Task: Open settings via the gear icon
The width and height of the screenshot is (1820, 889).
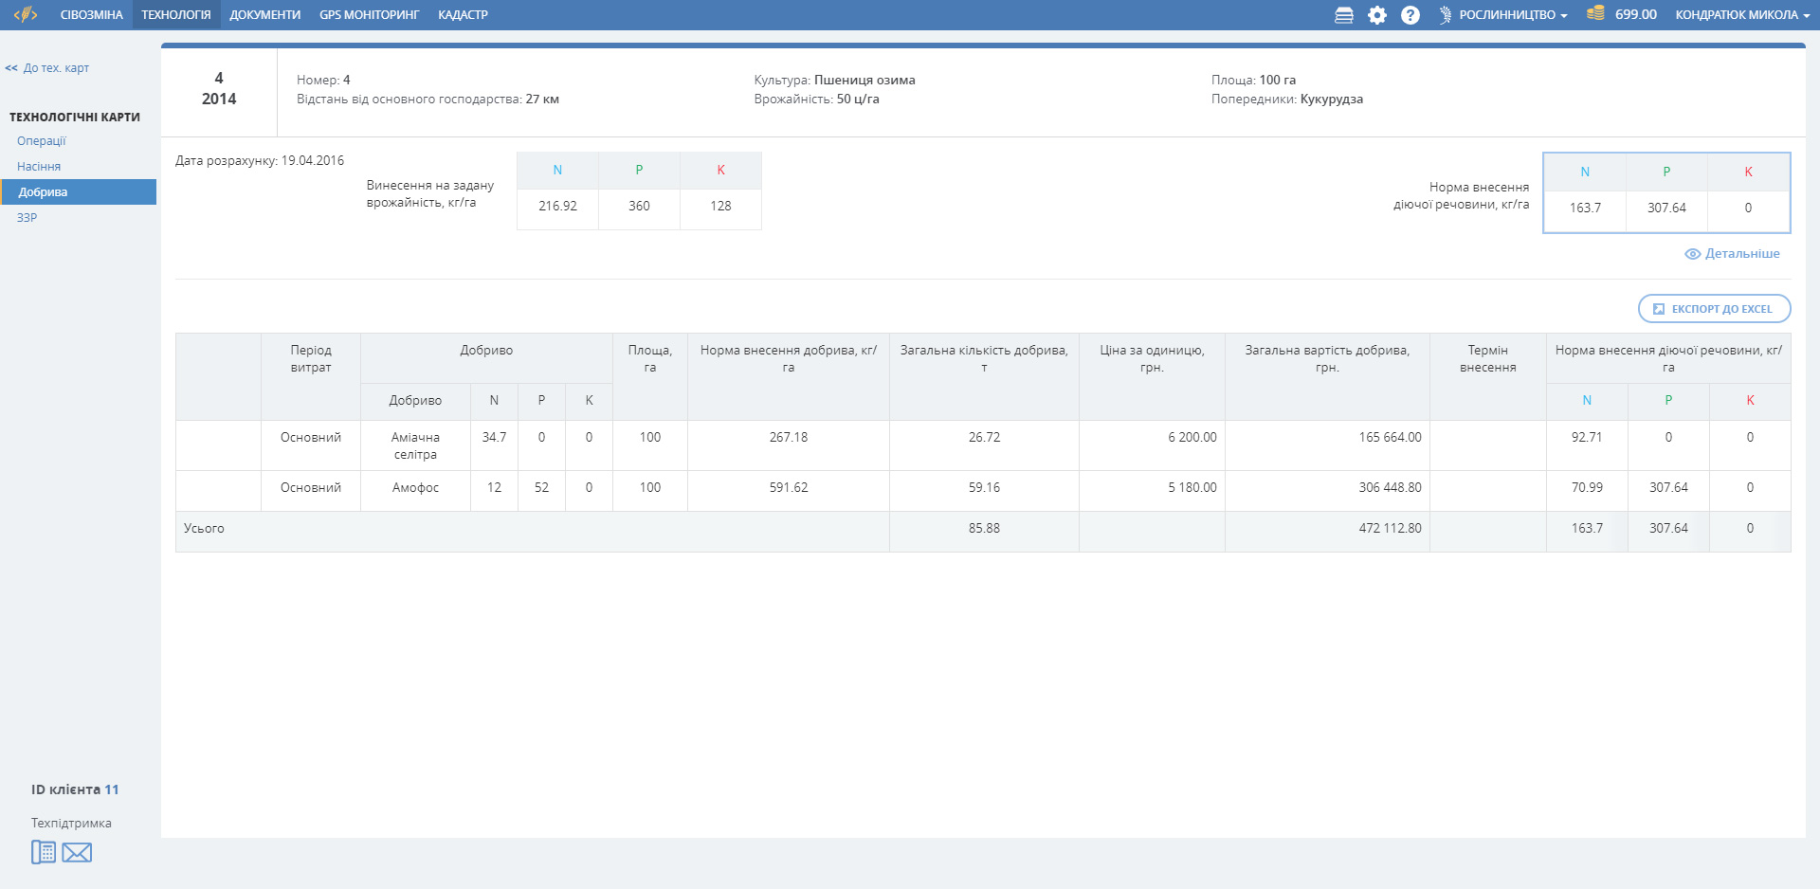Action: coord(1376,15)
